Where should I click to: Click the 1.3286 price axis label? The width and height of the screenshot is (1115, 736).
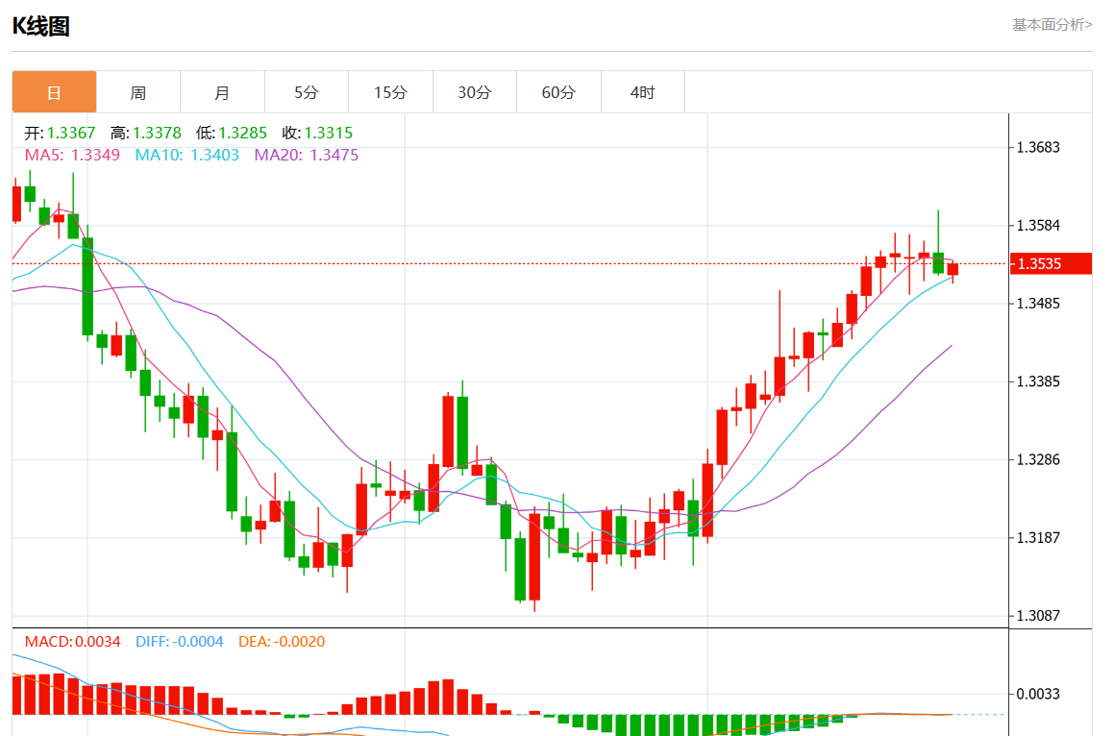(x=1037, y=459)
